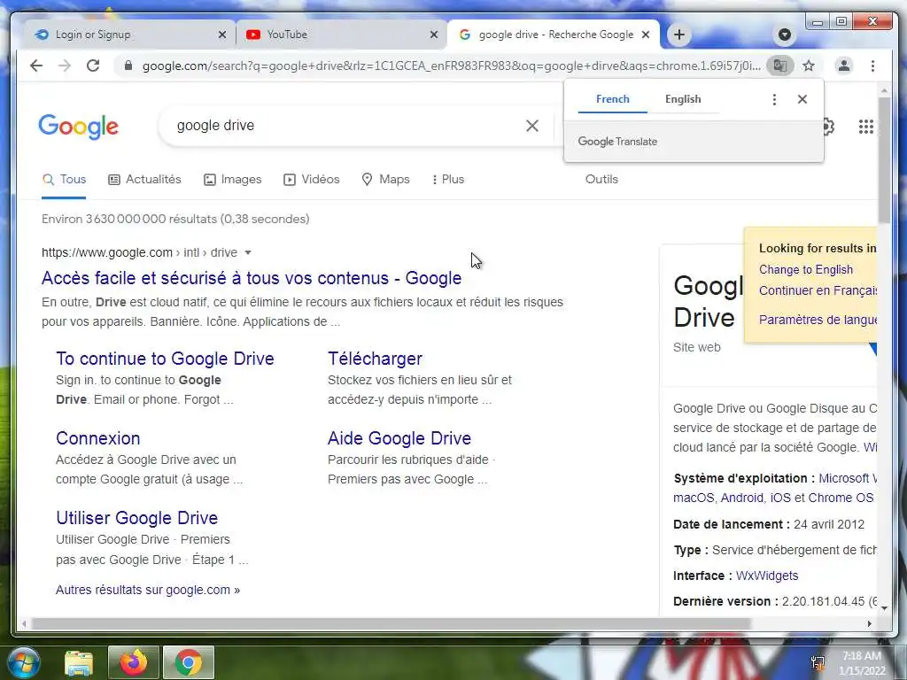Click the scroll down arrow at bottom right
This screenshot has height=680, width=907.
pos(885,608)
